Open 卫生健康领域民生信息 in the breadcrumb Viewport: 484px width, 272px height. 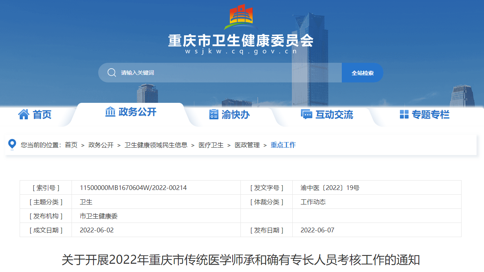pos(156,145)
